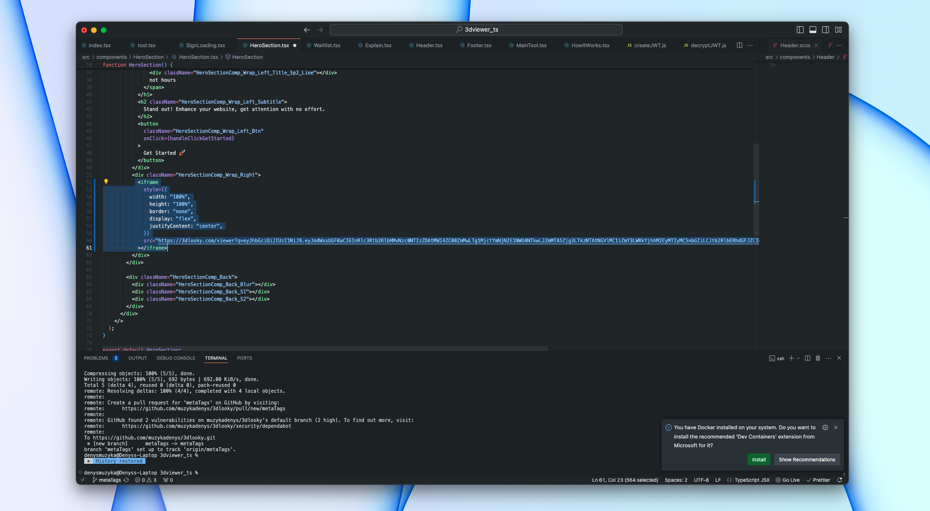Viewport: 930px width, 511px height.
Task: Open the new terminal profile dropdown arrow
Action: pyautogui.click(x=798, y=358)
